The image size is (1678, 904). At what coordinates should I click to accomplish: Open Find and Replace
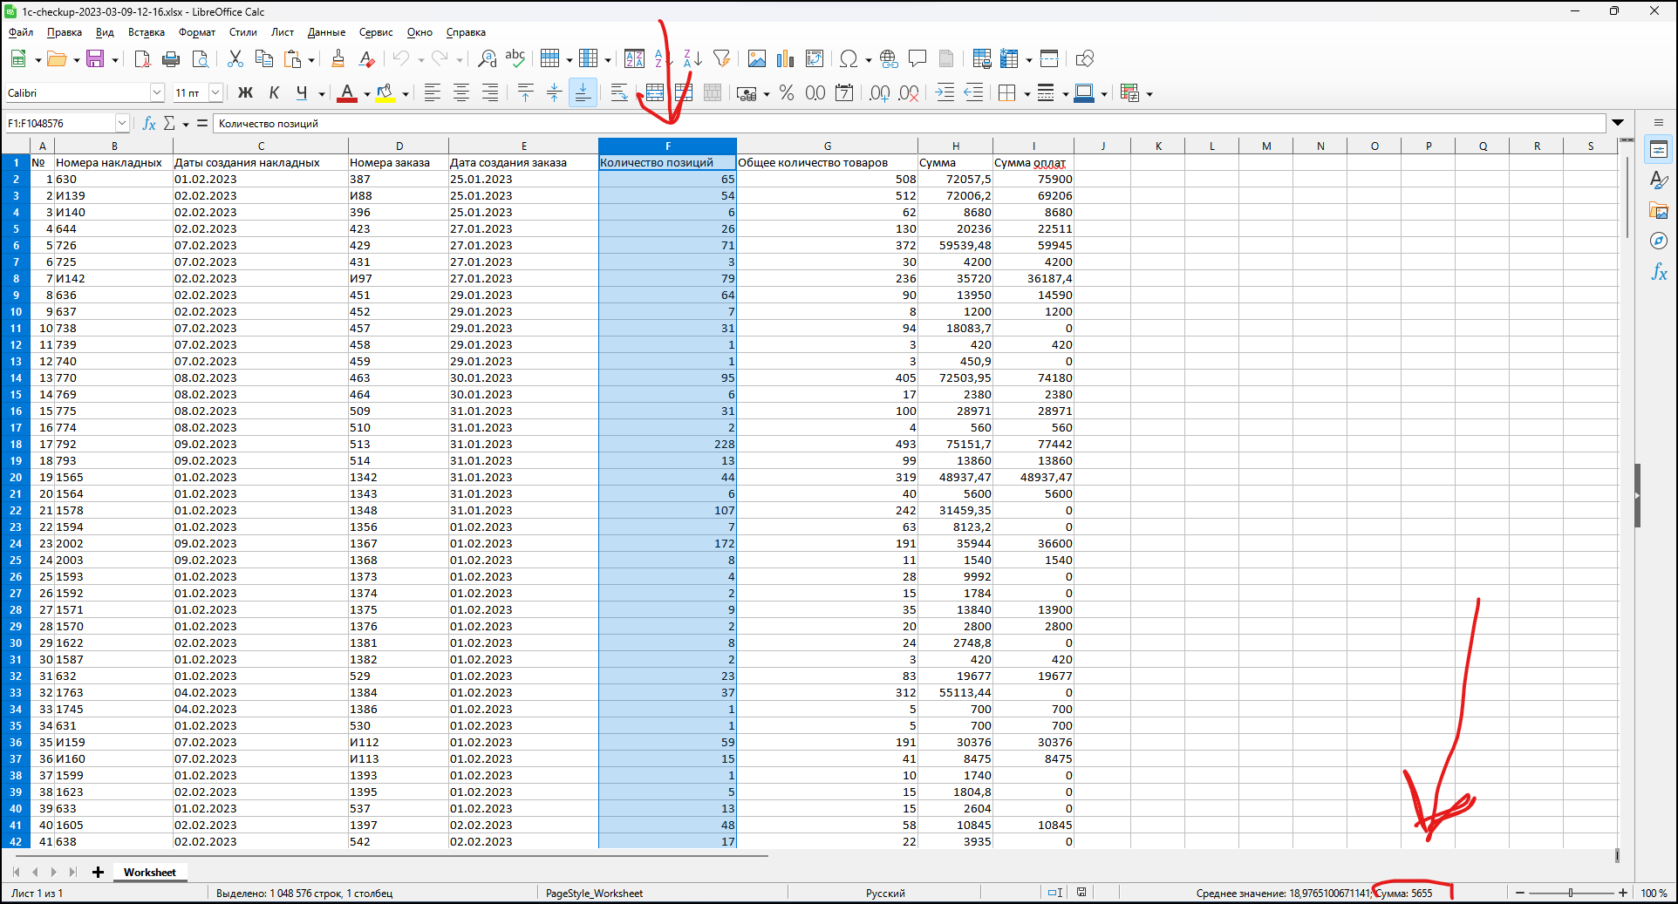pyautogui.click(x=487, y=59)
